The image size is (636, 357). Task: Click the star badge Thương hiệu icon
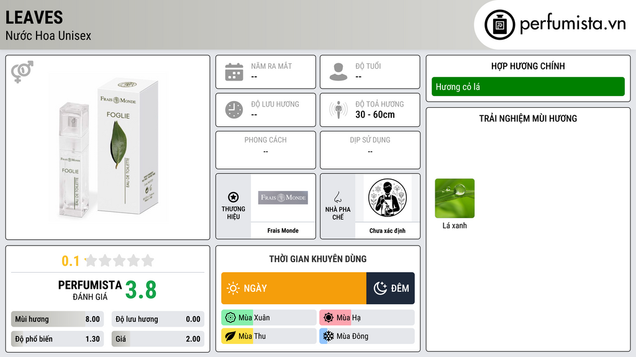click(234, 197)
